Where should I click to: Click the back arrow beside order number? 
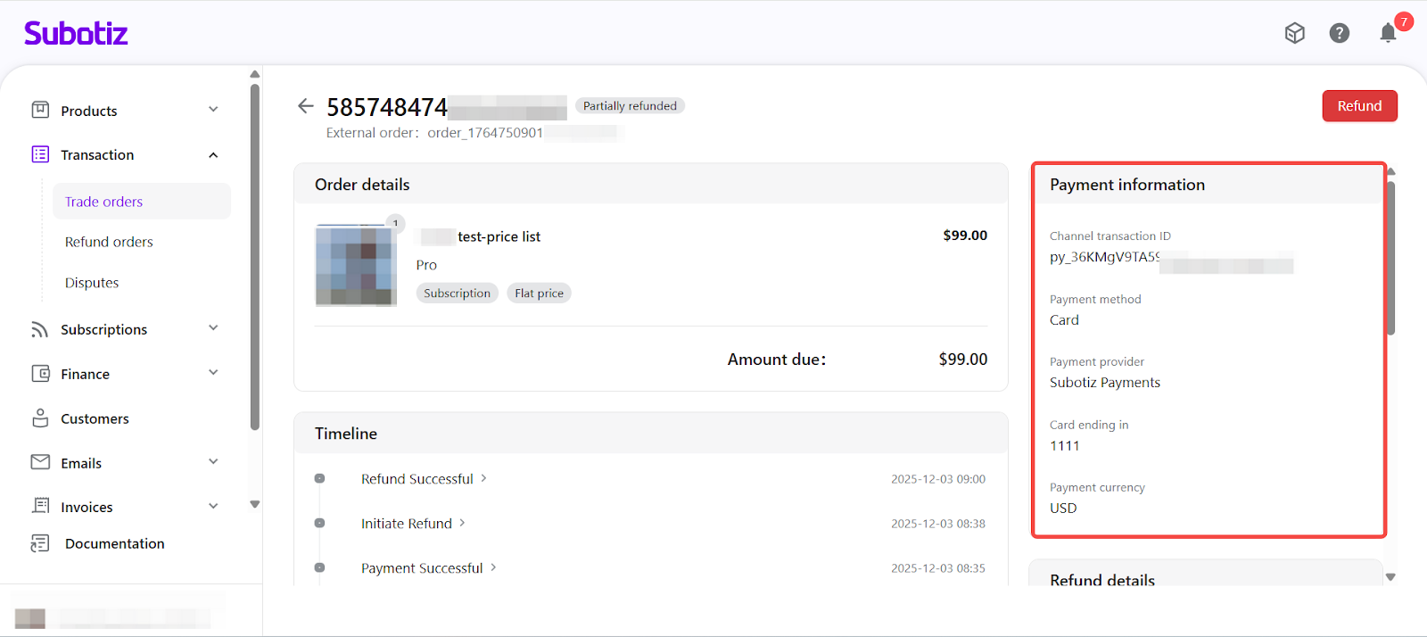[x=305, y=106]
